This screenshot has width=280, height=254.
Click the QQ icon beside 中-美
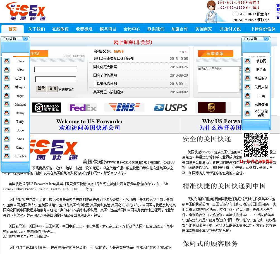point(248,96)
